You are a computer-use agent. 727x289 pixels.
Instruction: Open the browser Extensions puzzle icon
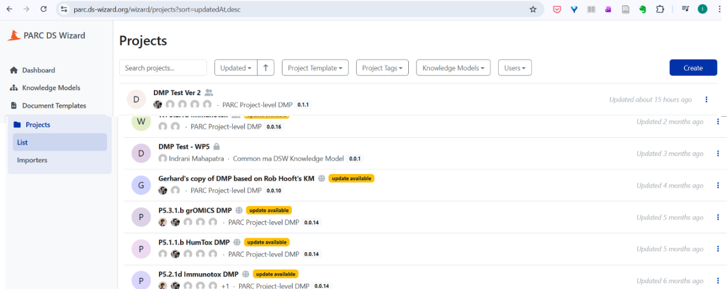[660, 9]
